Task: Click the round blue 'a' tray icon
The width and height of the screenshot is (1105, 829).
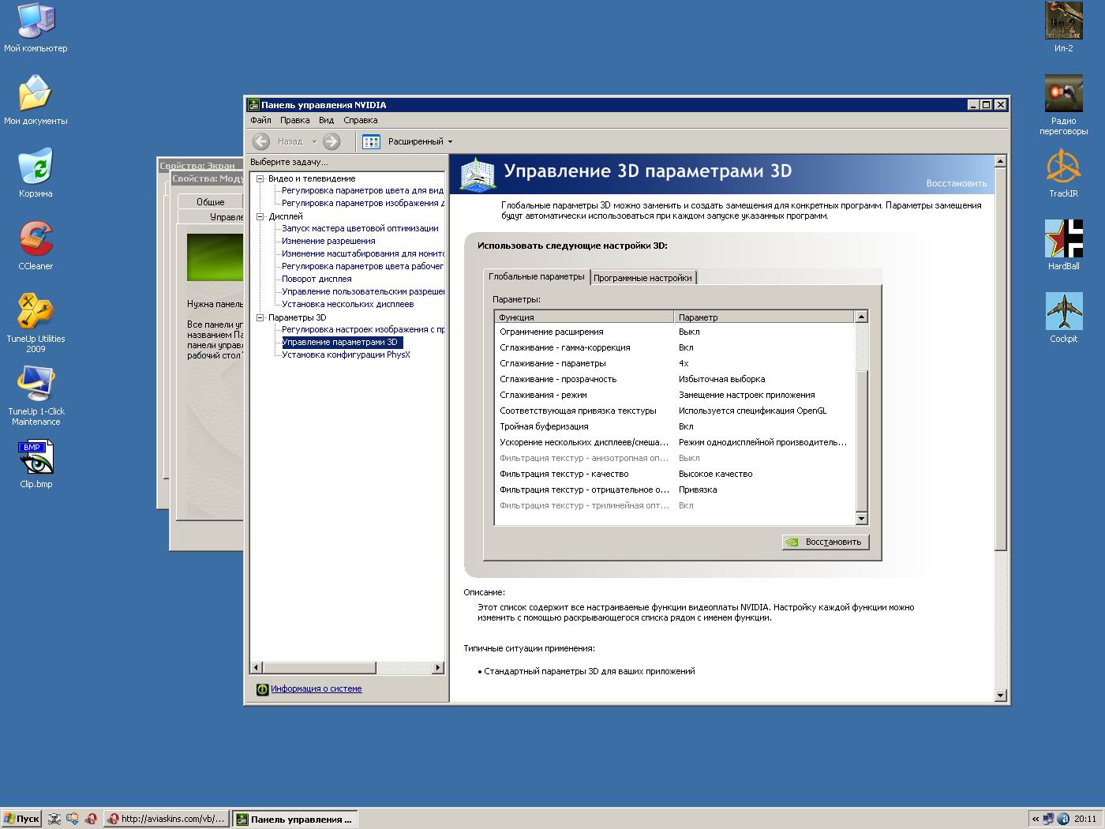Action: point(1062,819)
